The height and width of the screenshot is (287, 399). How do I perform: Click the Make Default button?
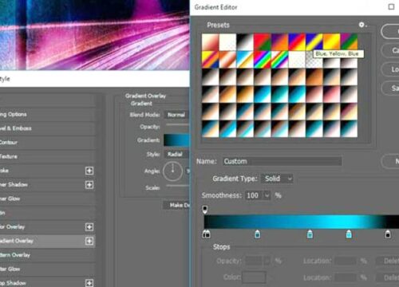[176, 205]
